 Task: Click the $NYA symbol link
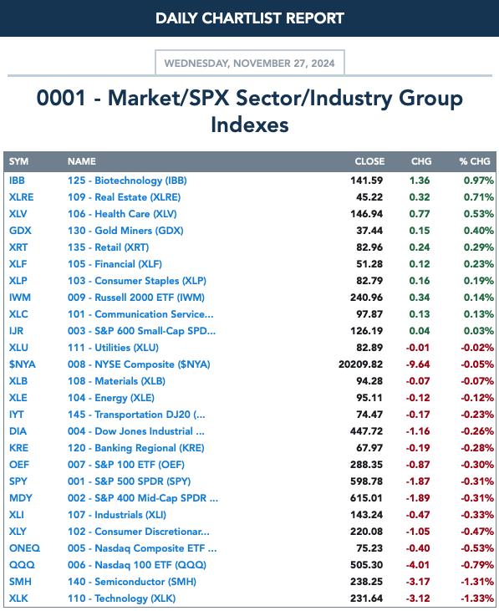pyautogui.click(x=23, y=364)
